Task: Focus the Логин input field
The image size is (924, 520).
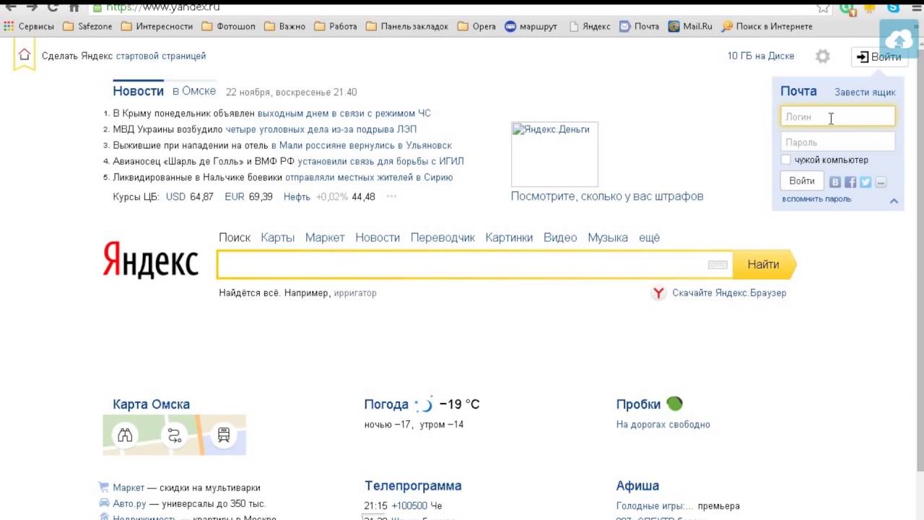Action: [x=837, y=116]
